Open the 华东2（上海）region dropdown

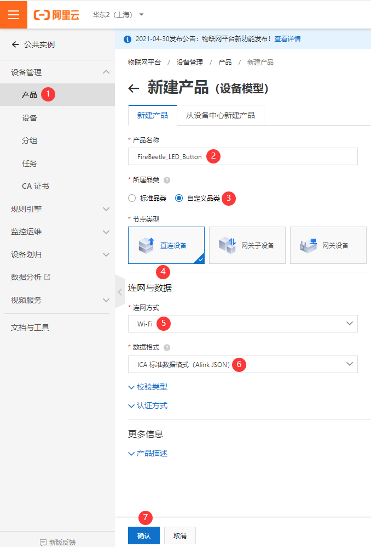(x=118, y=15)
